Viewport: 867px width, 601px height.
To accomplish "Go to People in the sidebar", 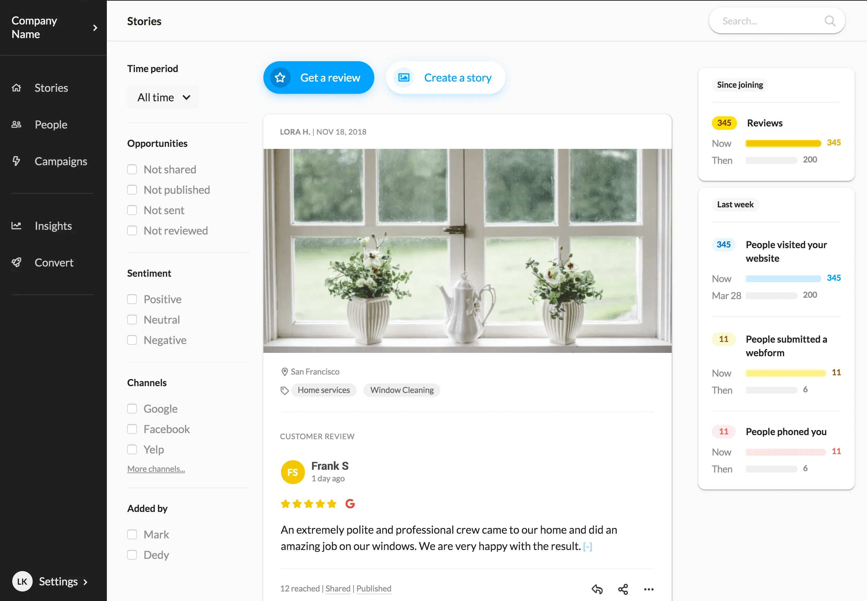I will tap(51, 124).
